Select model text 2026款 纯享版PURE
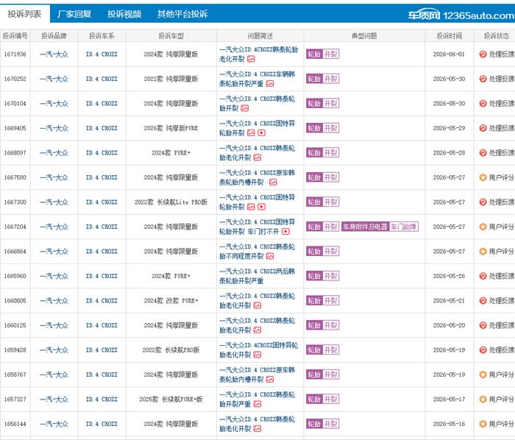This screenshot has width=515, height=440. [x=171, y=128]
